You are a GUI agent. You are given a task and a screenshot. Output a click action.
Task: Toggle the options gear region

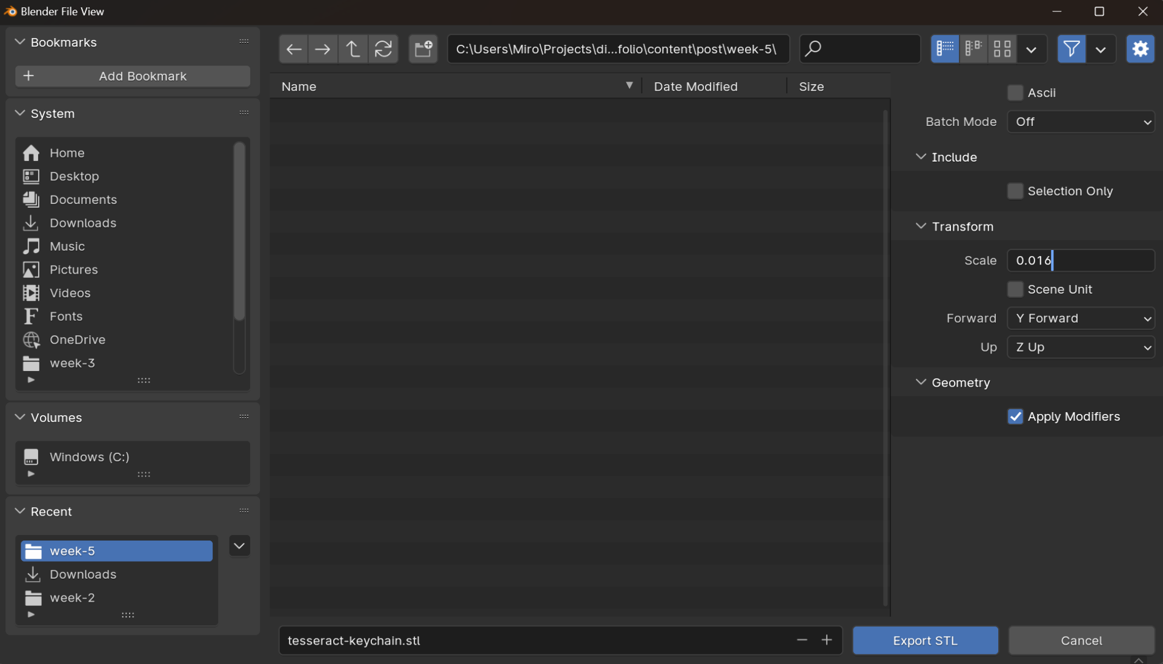[1140, 49]
